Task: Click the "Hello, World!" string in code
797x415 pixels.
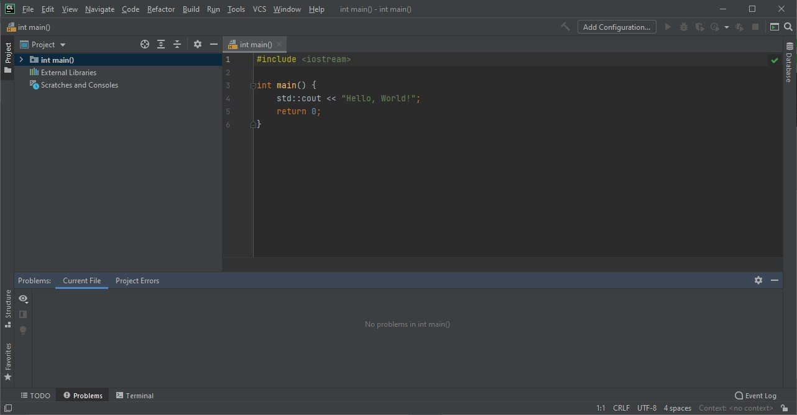Action: pos(379,99)
